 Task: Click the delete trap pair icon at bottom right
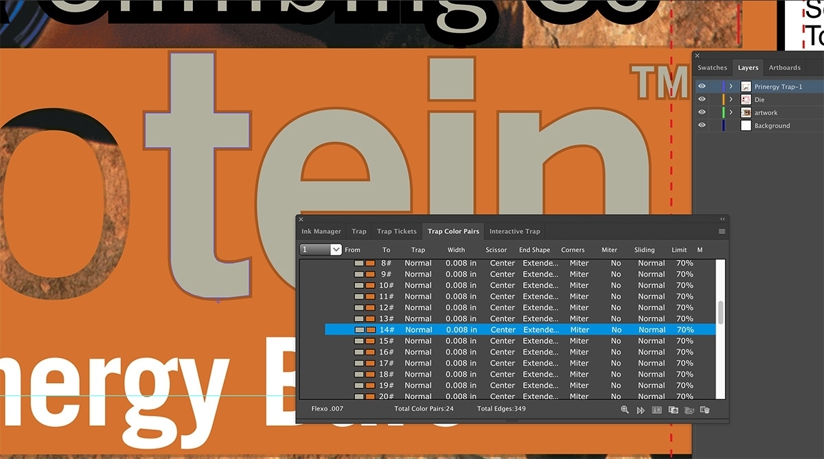click(x=705, y=410)
